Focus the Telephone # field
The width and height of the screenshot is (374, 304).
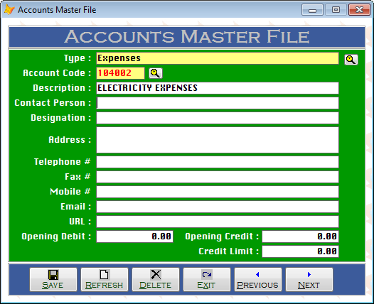218,162
